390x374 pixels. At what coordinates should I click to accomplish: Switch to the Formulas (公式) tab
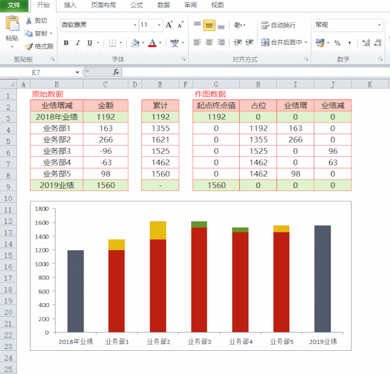[137, 5]
